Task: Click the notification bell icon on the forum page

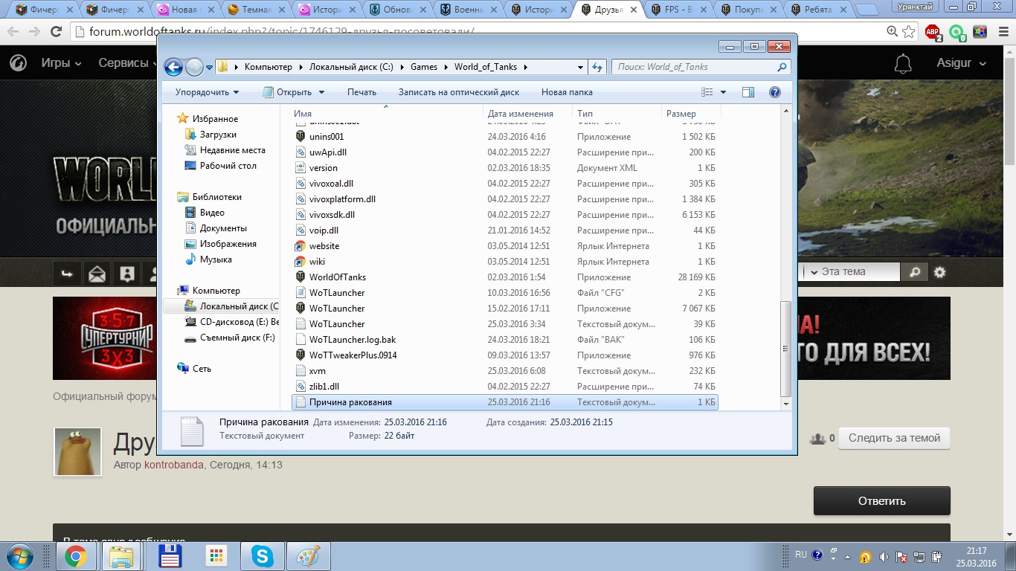Action: [x=903, y=63]
